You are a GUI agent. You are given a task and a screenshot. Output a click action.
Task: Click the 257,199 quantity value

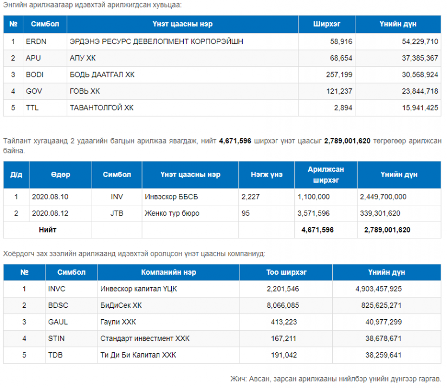pyautogui.click(x=339, y=75)
